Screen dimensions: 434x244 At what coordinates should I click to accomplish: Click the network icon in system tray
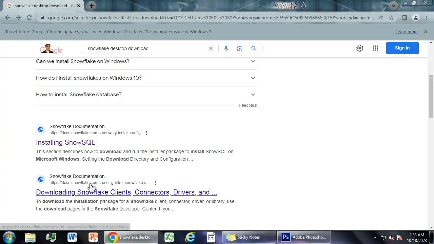tap(383, 238)
